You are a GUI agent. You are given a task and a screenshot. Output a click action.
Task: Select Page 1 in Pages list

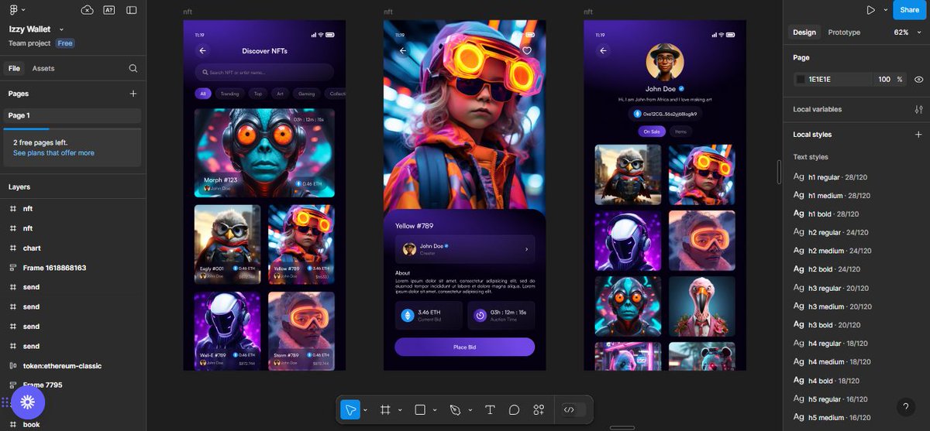click(x=72, y=115)
